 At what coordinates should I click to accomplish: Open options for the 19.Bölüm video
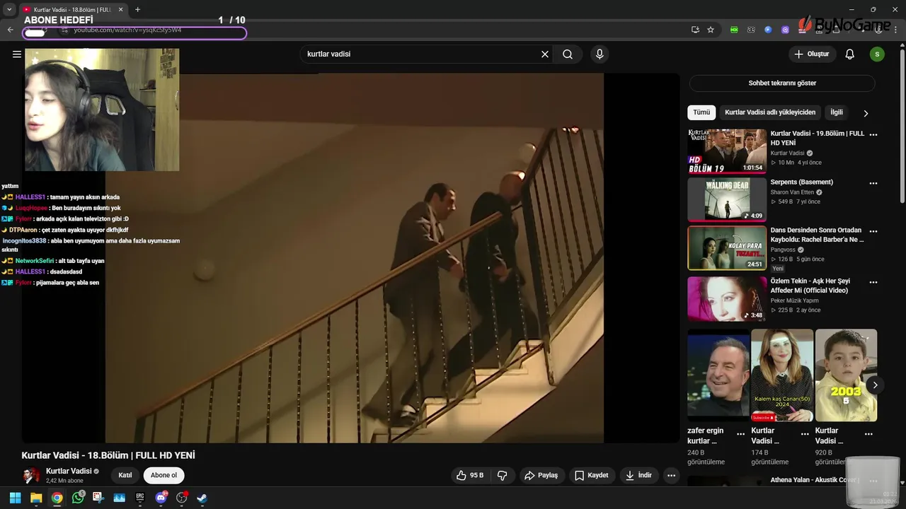pos(873,134)
